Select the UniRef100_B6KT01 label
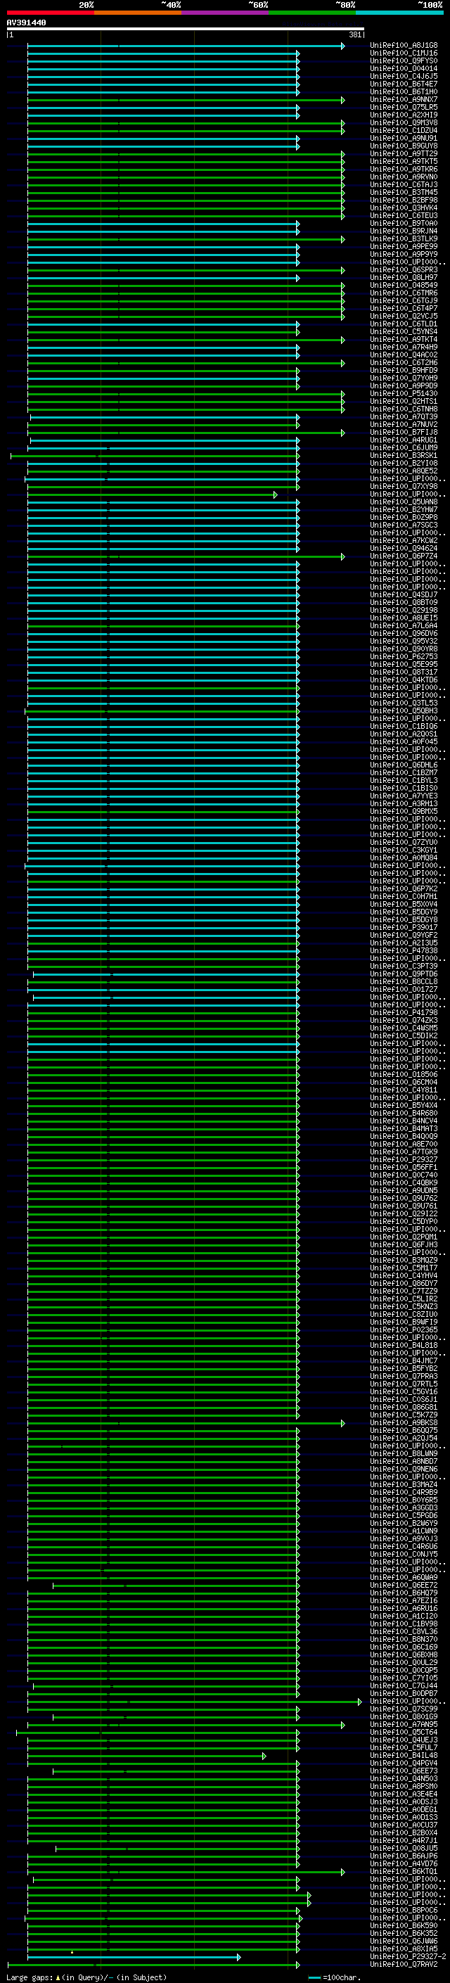This screenshot has height=1983, width=450. click(404, 1872)
